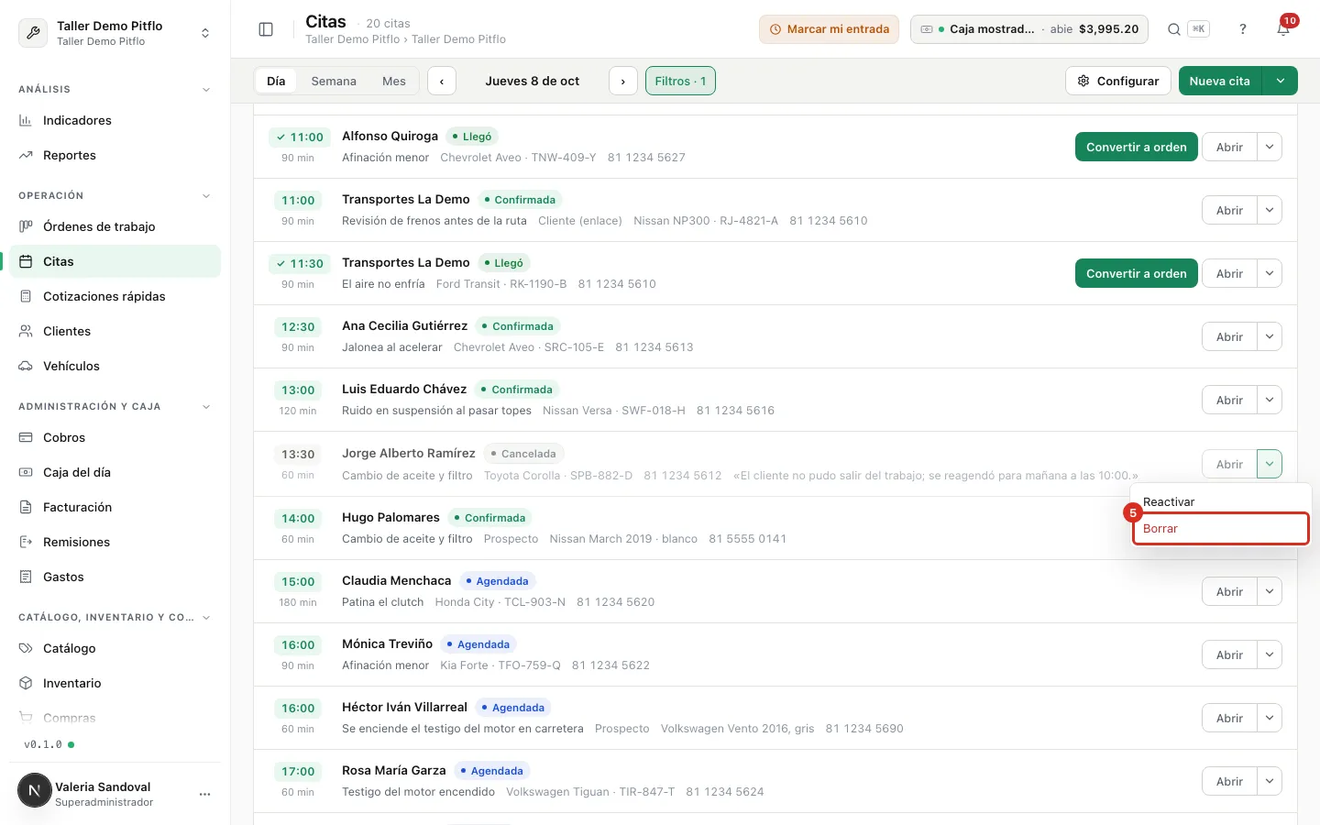Switch calendar view to Mes
The width and height of the screenshot is (1320, 825).
click(x=394, y=81)
